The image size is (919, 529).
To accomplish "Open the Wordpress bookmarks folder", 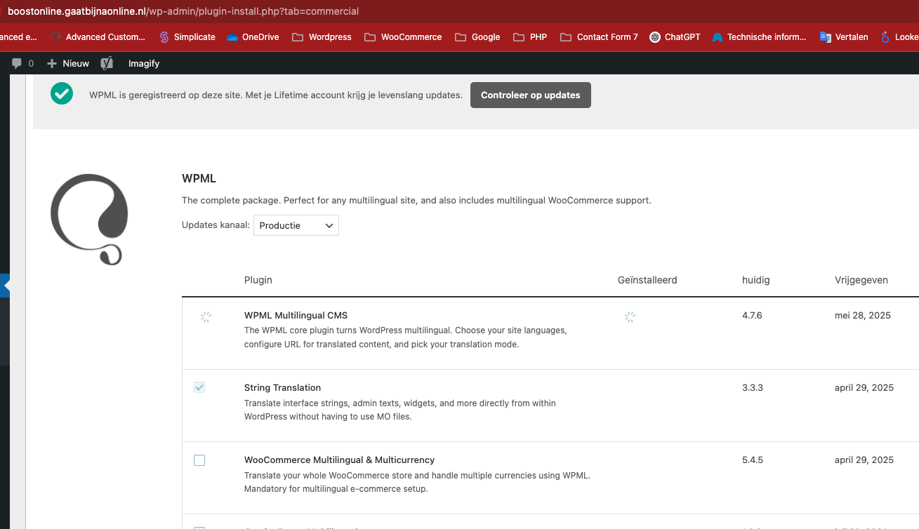I will point(322,36).
